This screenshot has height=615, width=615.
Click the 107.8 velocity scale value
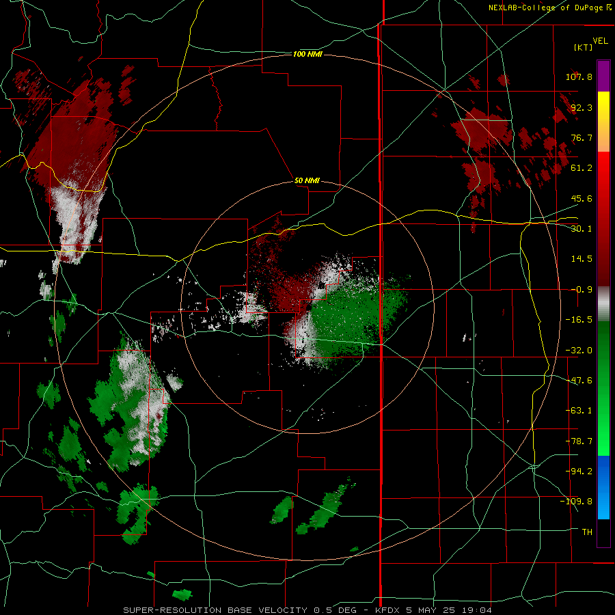[579, 77]
